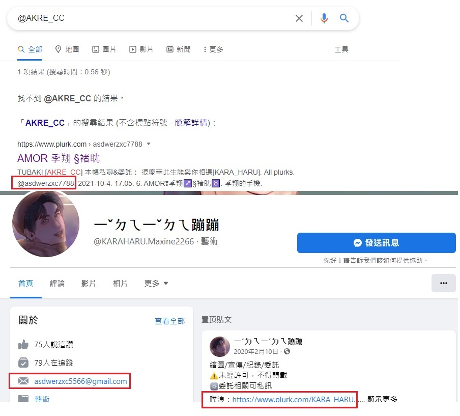Start voice search with the microphone icon

pyautogui.click(x=324, y=18)
